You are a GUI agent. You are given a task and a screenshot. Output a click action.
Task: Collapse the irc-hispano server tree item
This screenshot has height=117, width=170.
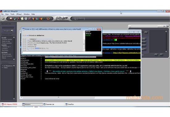2,66
